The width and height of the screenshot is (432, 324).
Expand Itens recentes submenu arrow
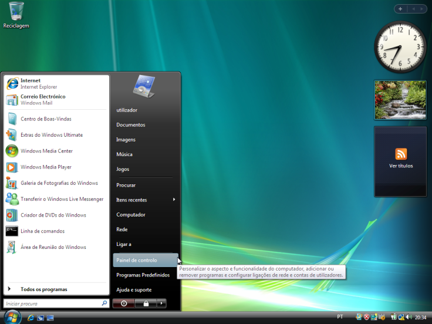tap(174, 200)
